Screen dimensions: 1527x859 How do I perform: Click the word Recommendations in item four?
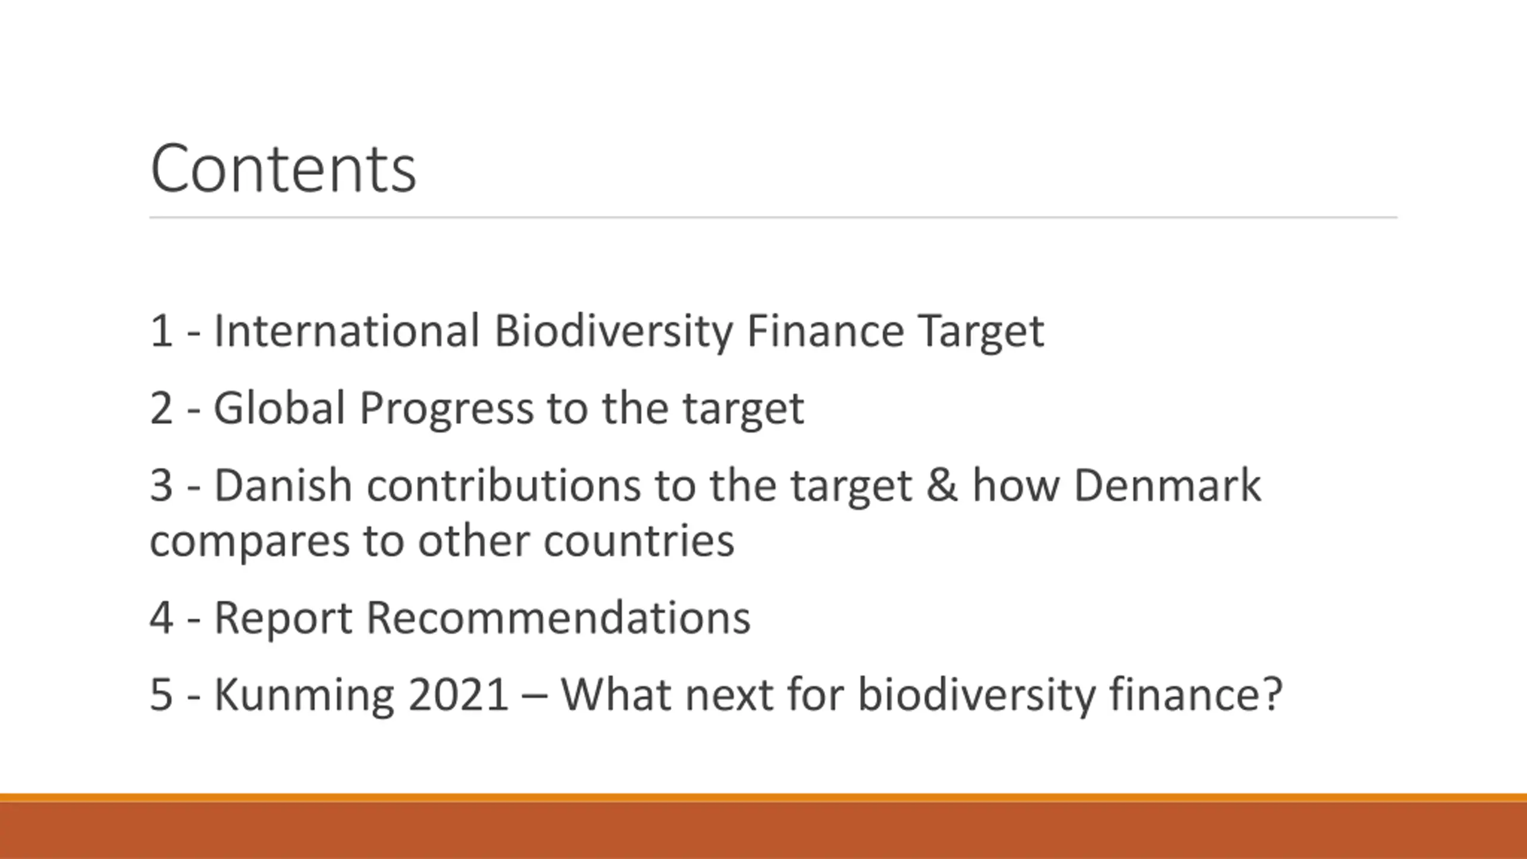tap(558, 617)
